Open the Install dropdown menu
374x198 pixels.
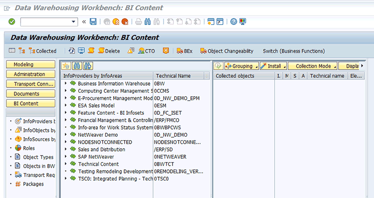point(273,66)
